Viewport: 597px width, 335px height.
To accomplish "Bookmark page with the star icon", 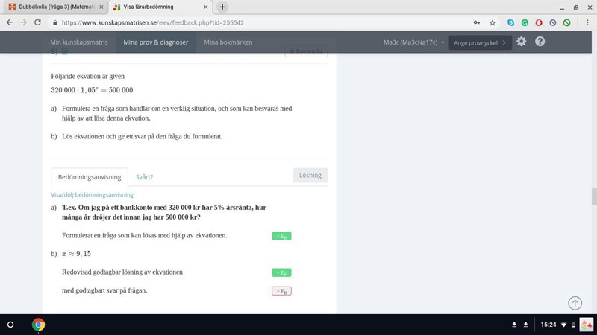I will [x=493, y=22].
